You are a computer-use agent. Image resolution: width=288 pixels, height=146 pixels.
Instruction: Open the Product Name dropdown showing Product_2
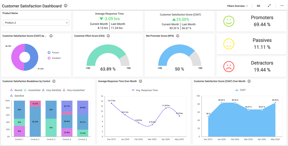click(36, 23)
